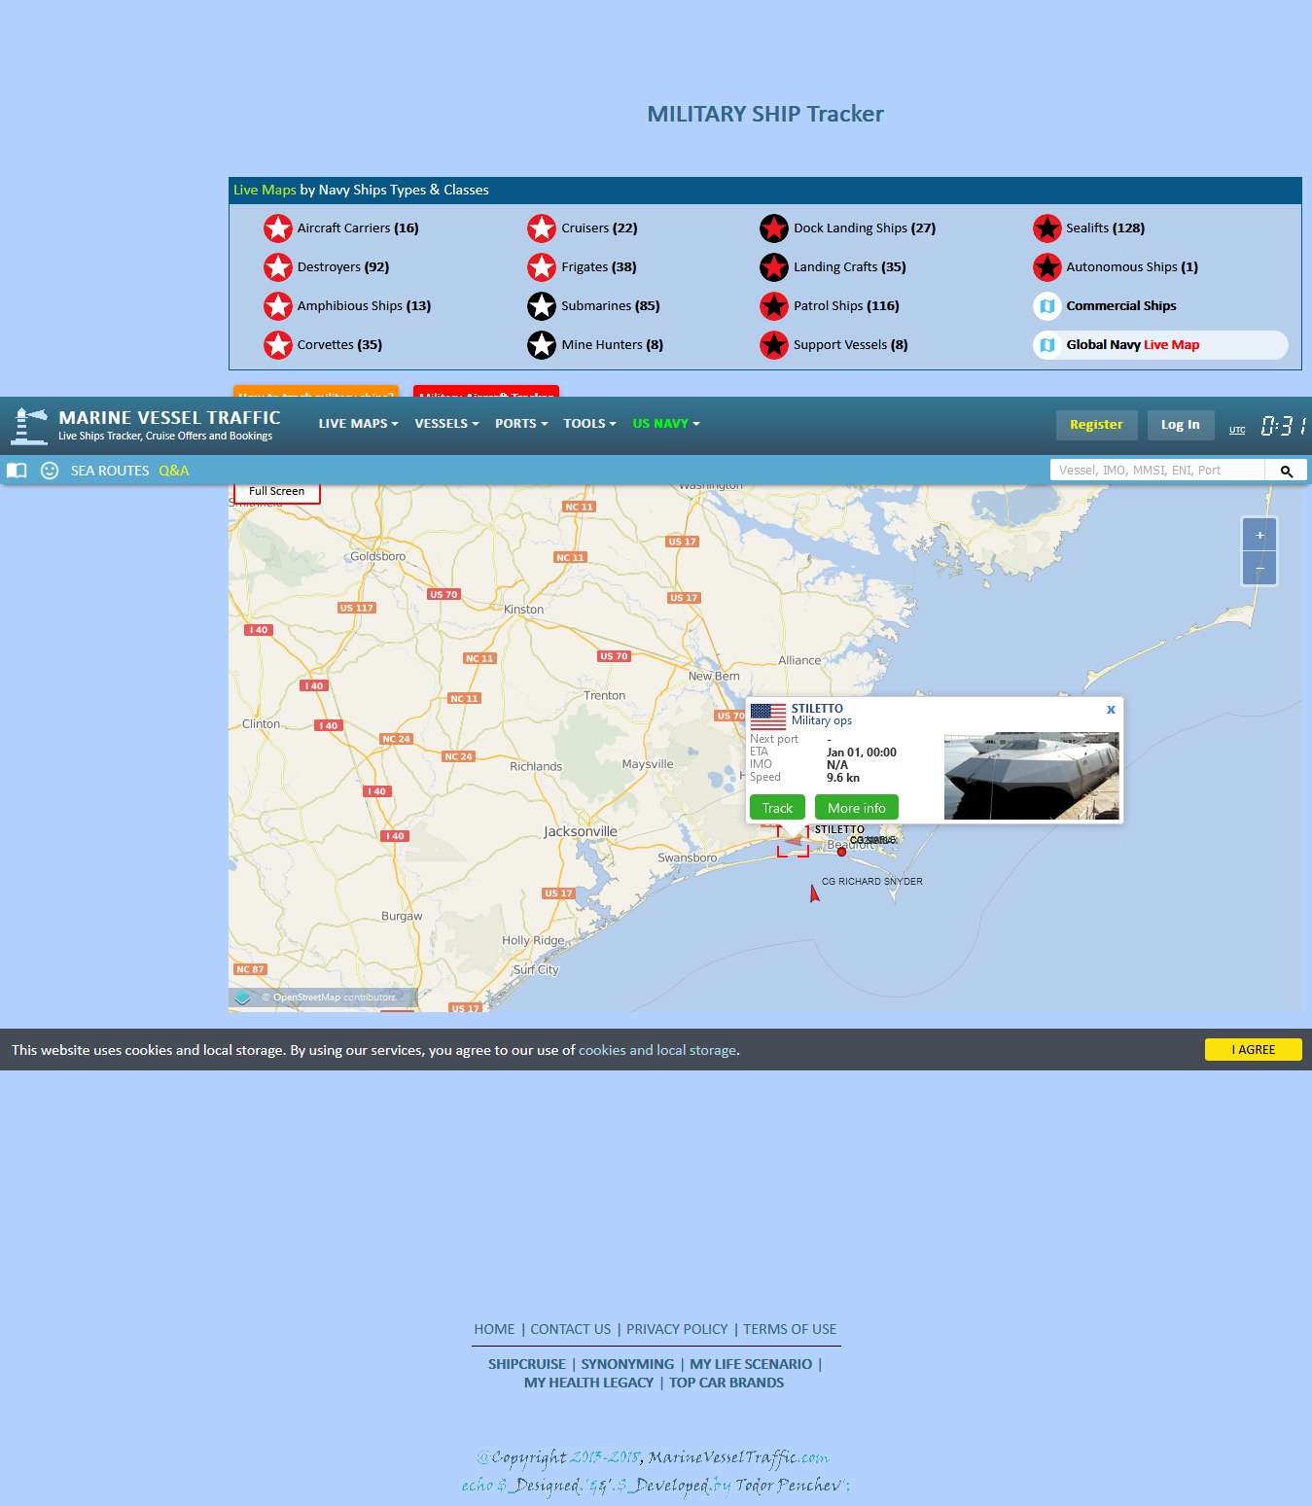Open the TOP CAR BRANDS footer link
1312x1506 pixels.
[x=727, y=1383]
